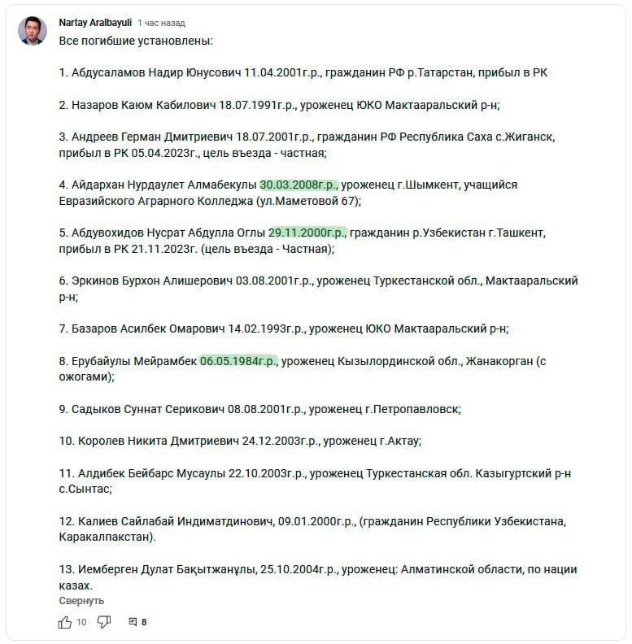Click the name Королев Никита Дмитриевич
632x644 pixels.
pos(158,441)
